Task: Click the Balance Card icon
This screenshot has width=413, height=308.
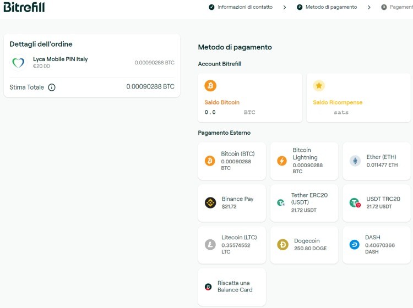Action: [208, 287]
